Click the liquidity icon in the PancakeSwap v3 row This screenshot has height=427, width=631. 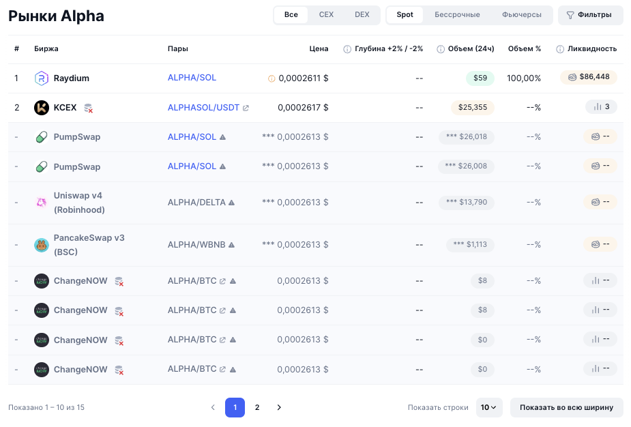pyautogui.click(x=596, y=244)
